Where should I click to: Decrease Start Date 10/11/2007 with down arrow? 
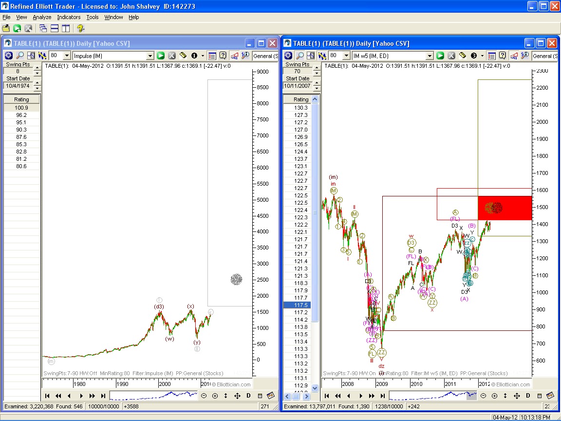coord(316,88)
